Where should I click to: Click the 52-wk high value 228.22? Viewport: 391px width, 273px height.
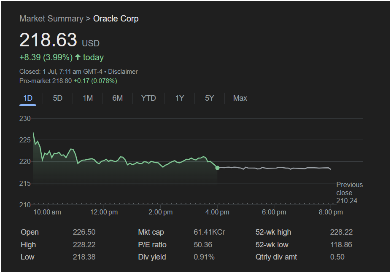coord(341,232)
